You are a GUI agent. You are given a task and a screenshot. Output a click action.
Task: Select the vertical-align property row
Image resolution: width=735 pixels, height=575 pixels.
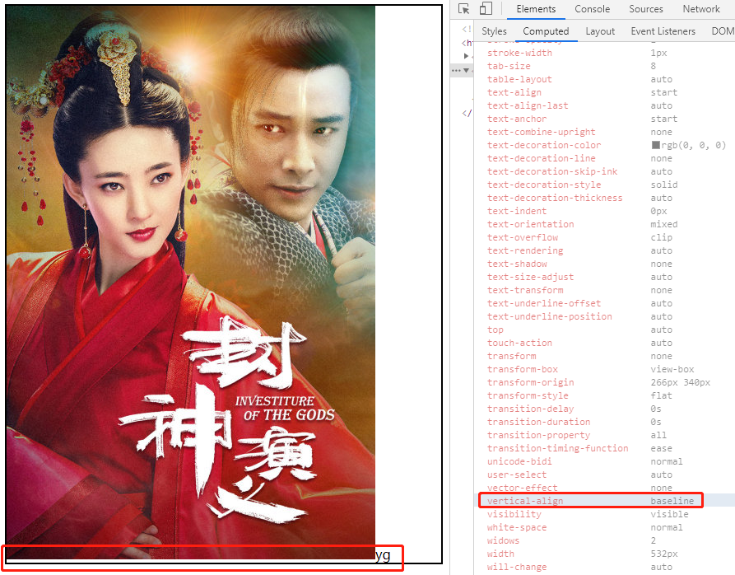(x=604, y=500)
